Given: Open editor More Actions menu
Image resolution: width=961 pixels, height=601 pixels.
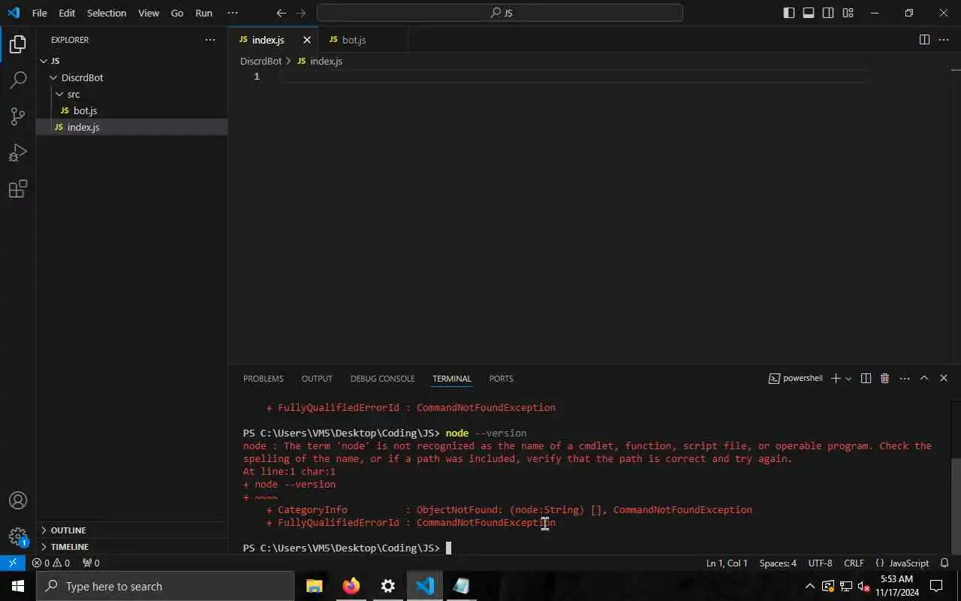Looking at the screenshot, I should pyautogui.click(x=944, y=40).
